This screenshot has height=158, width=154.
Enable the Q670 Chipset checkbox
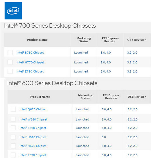[13, 109]
